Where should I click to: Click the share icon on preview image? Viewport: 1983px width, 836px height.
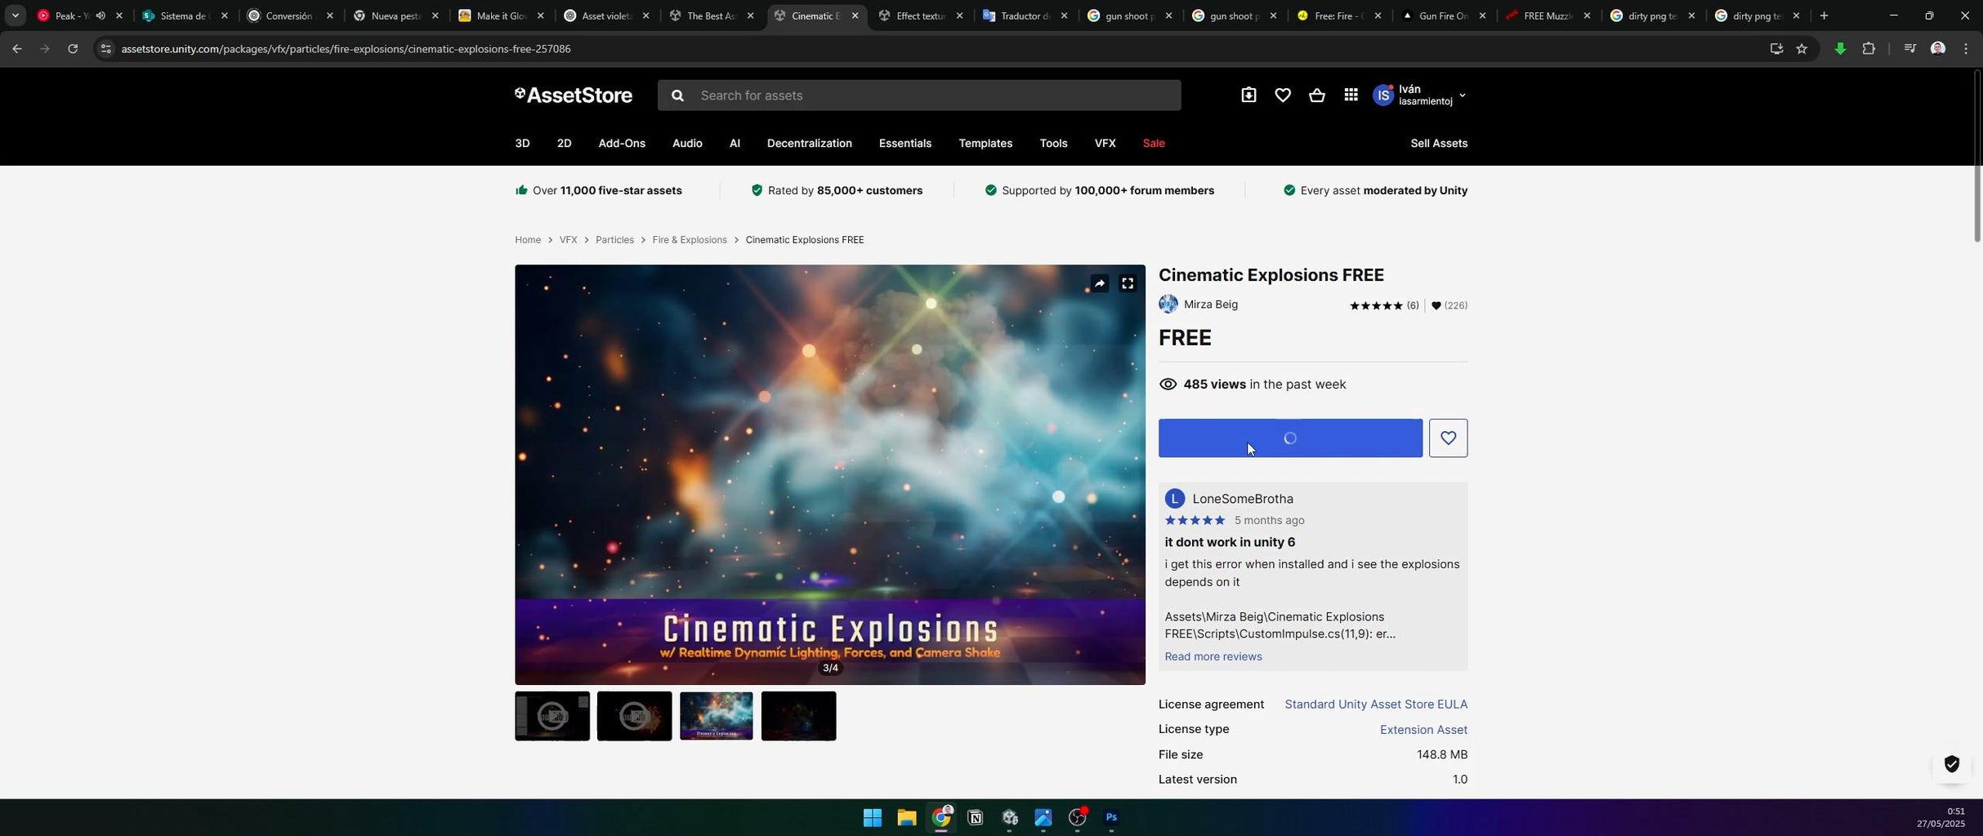point(1100,283)
